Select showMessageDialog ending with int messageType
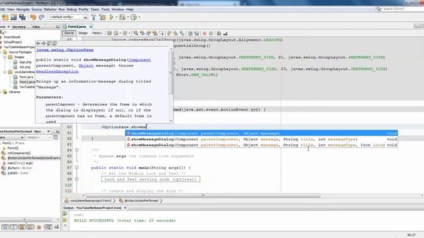 (x=261, y=139)
